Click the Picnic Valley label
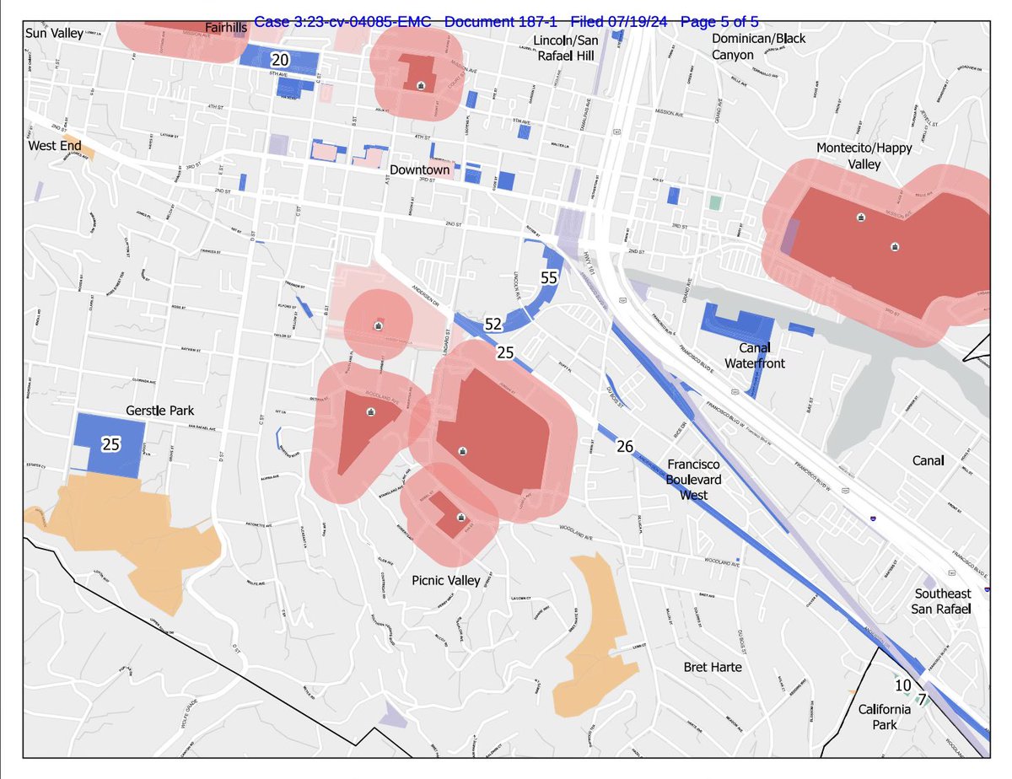This screenshot has height=779, width=1012. click(446, 581)
